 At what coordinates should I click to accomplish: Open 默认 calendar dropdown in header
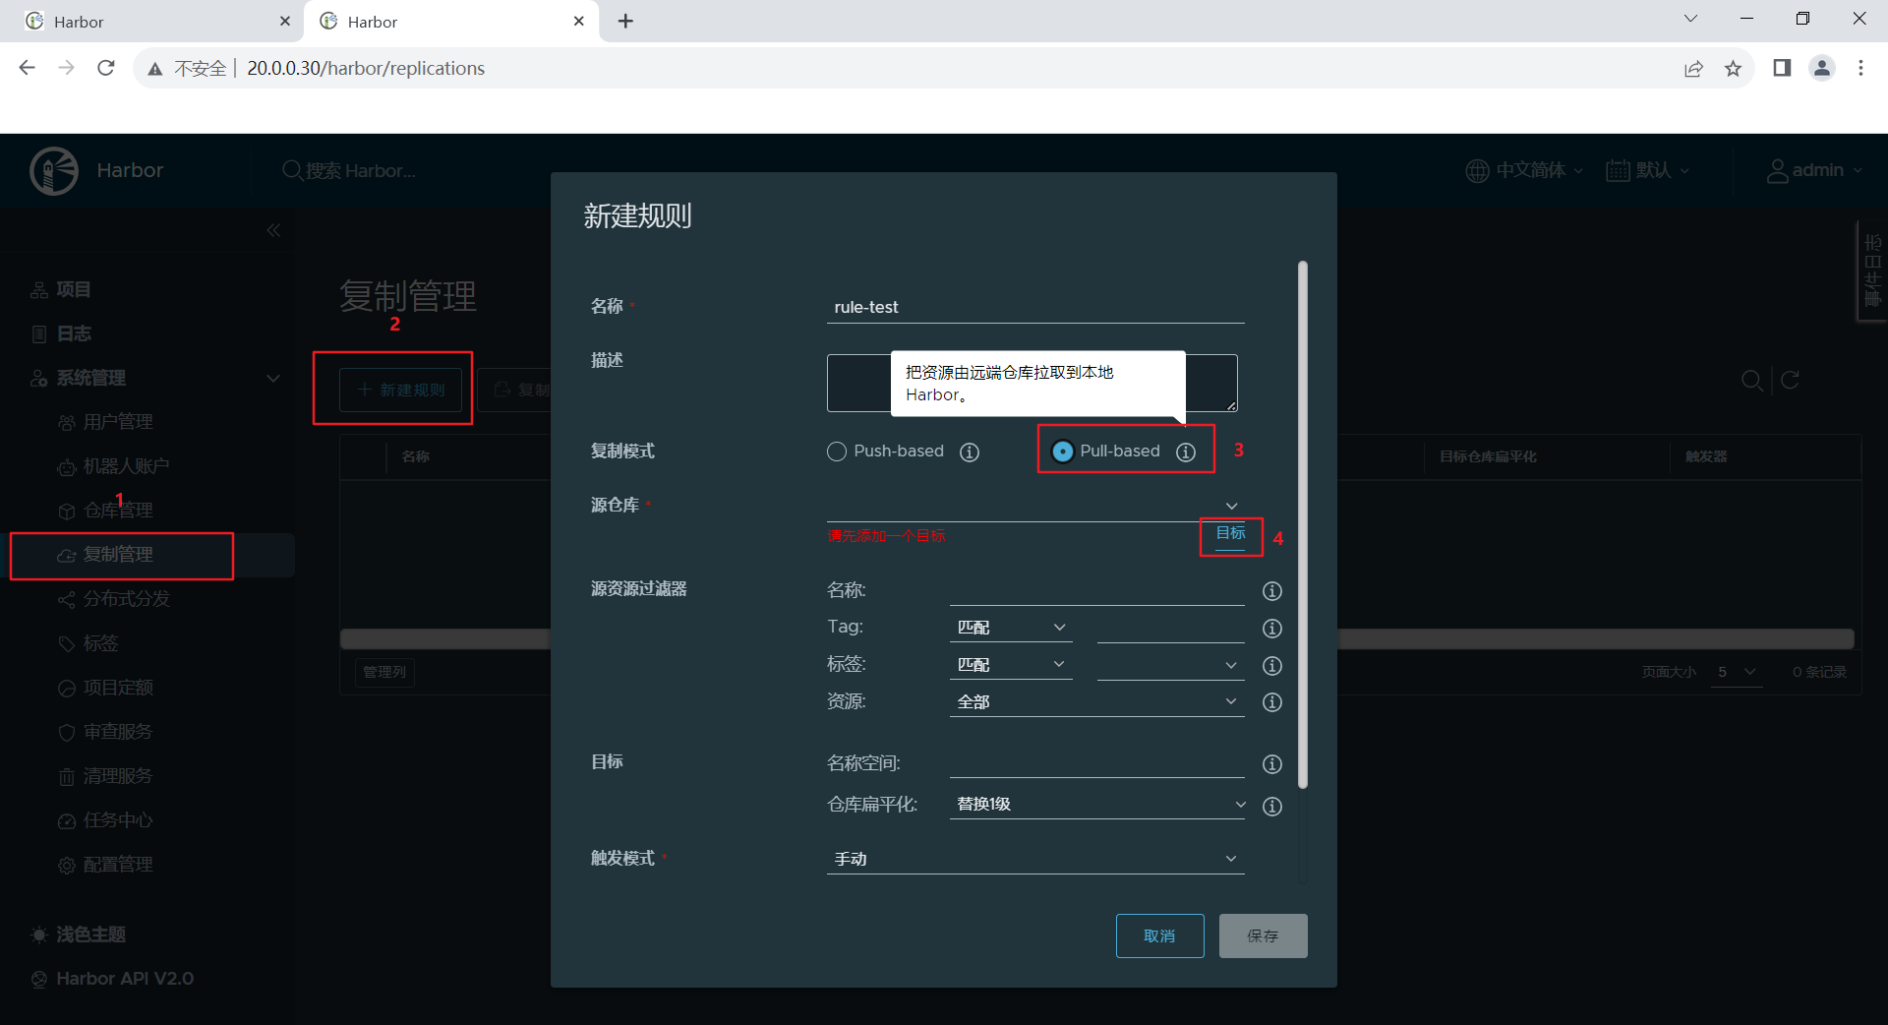(x=1648, y=171)
